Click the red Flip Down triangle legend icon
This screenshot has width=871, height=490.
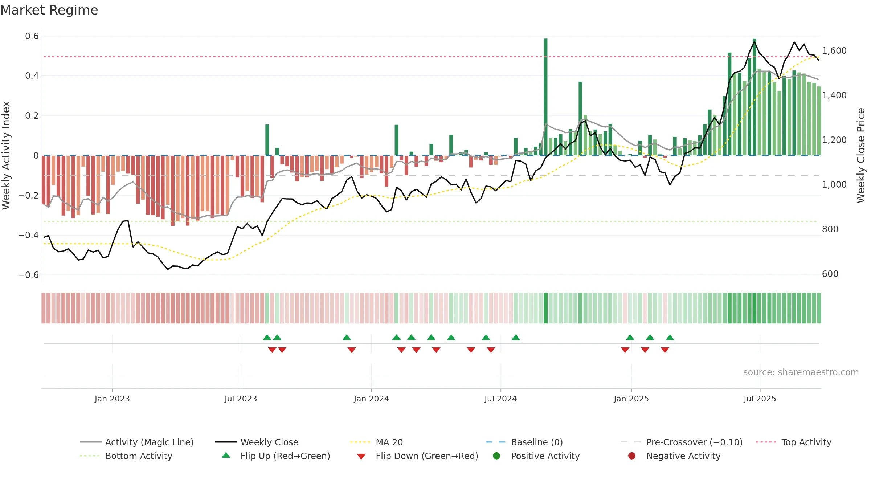[361, 457]
